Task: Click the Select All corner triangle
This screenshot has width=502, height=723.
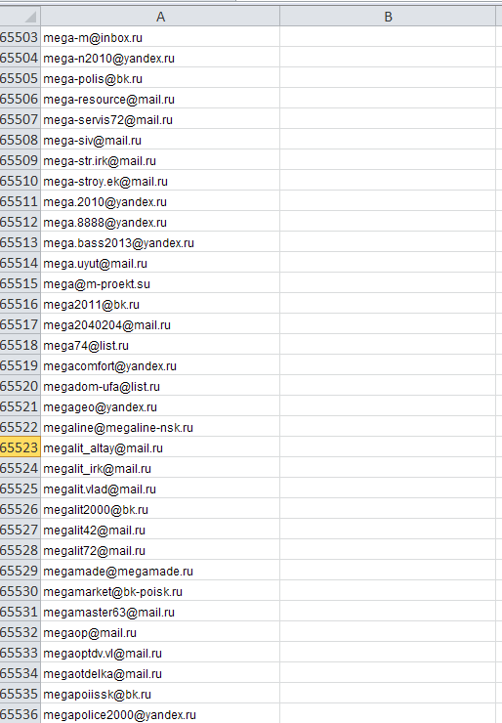Action: pyautogui.click(x=29, y=17)
